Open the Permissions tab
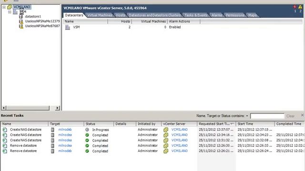 pyautogui.click(x=235, y=15)
